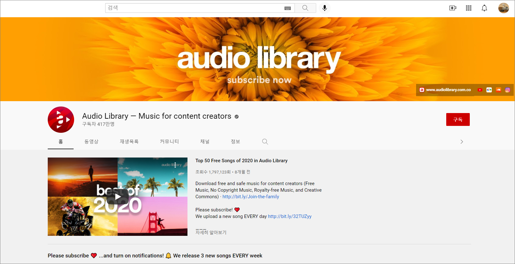Open the create video camera icon
Image resolution: width=515 pixels, height=264 pixels.
click(x=453, y=8)
